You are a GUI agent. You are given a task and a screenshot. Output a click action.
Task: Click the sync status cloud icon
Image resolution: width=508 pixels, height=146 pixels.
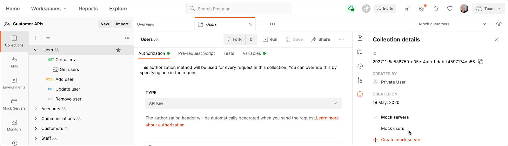(x=351, y=9)
